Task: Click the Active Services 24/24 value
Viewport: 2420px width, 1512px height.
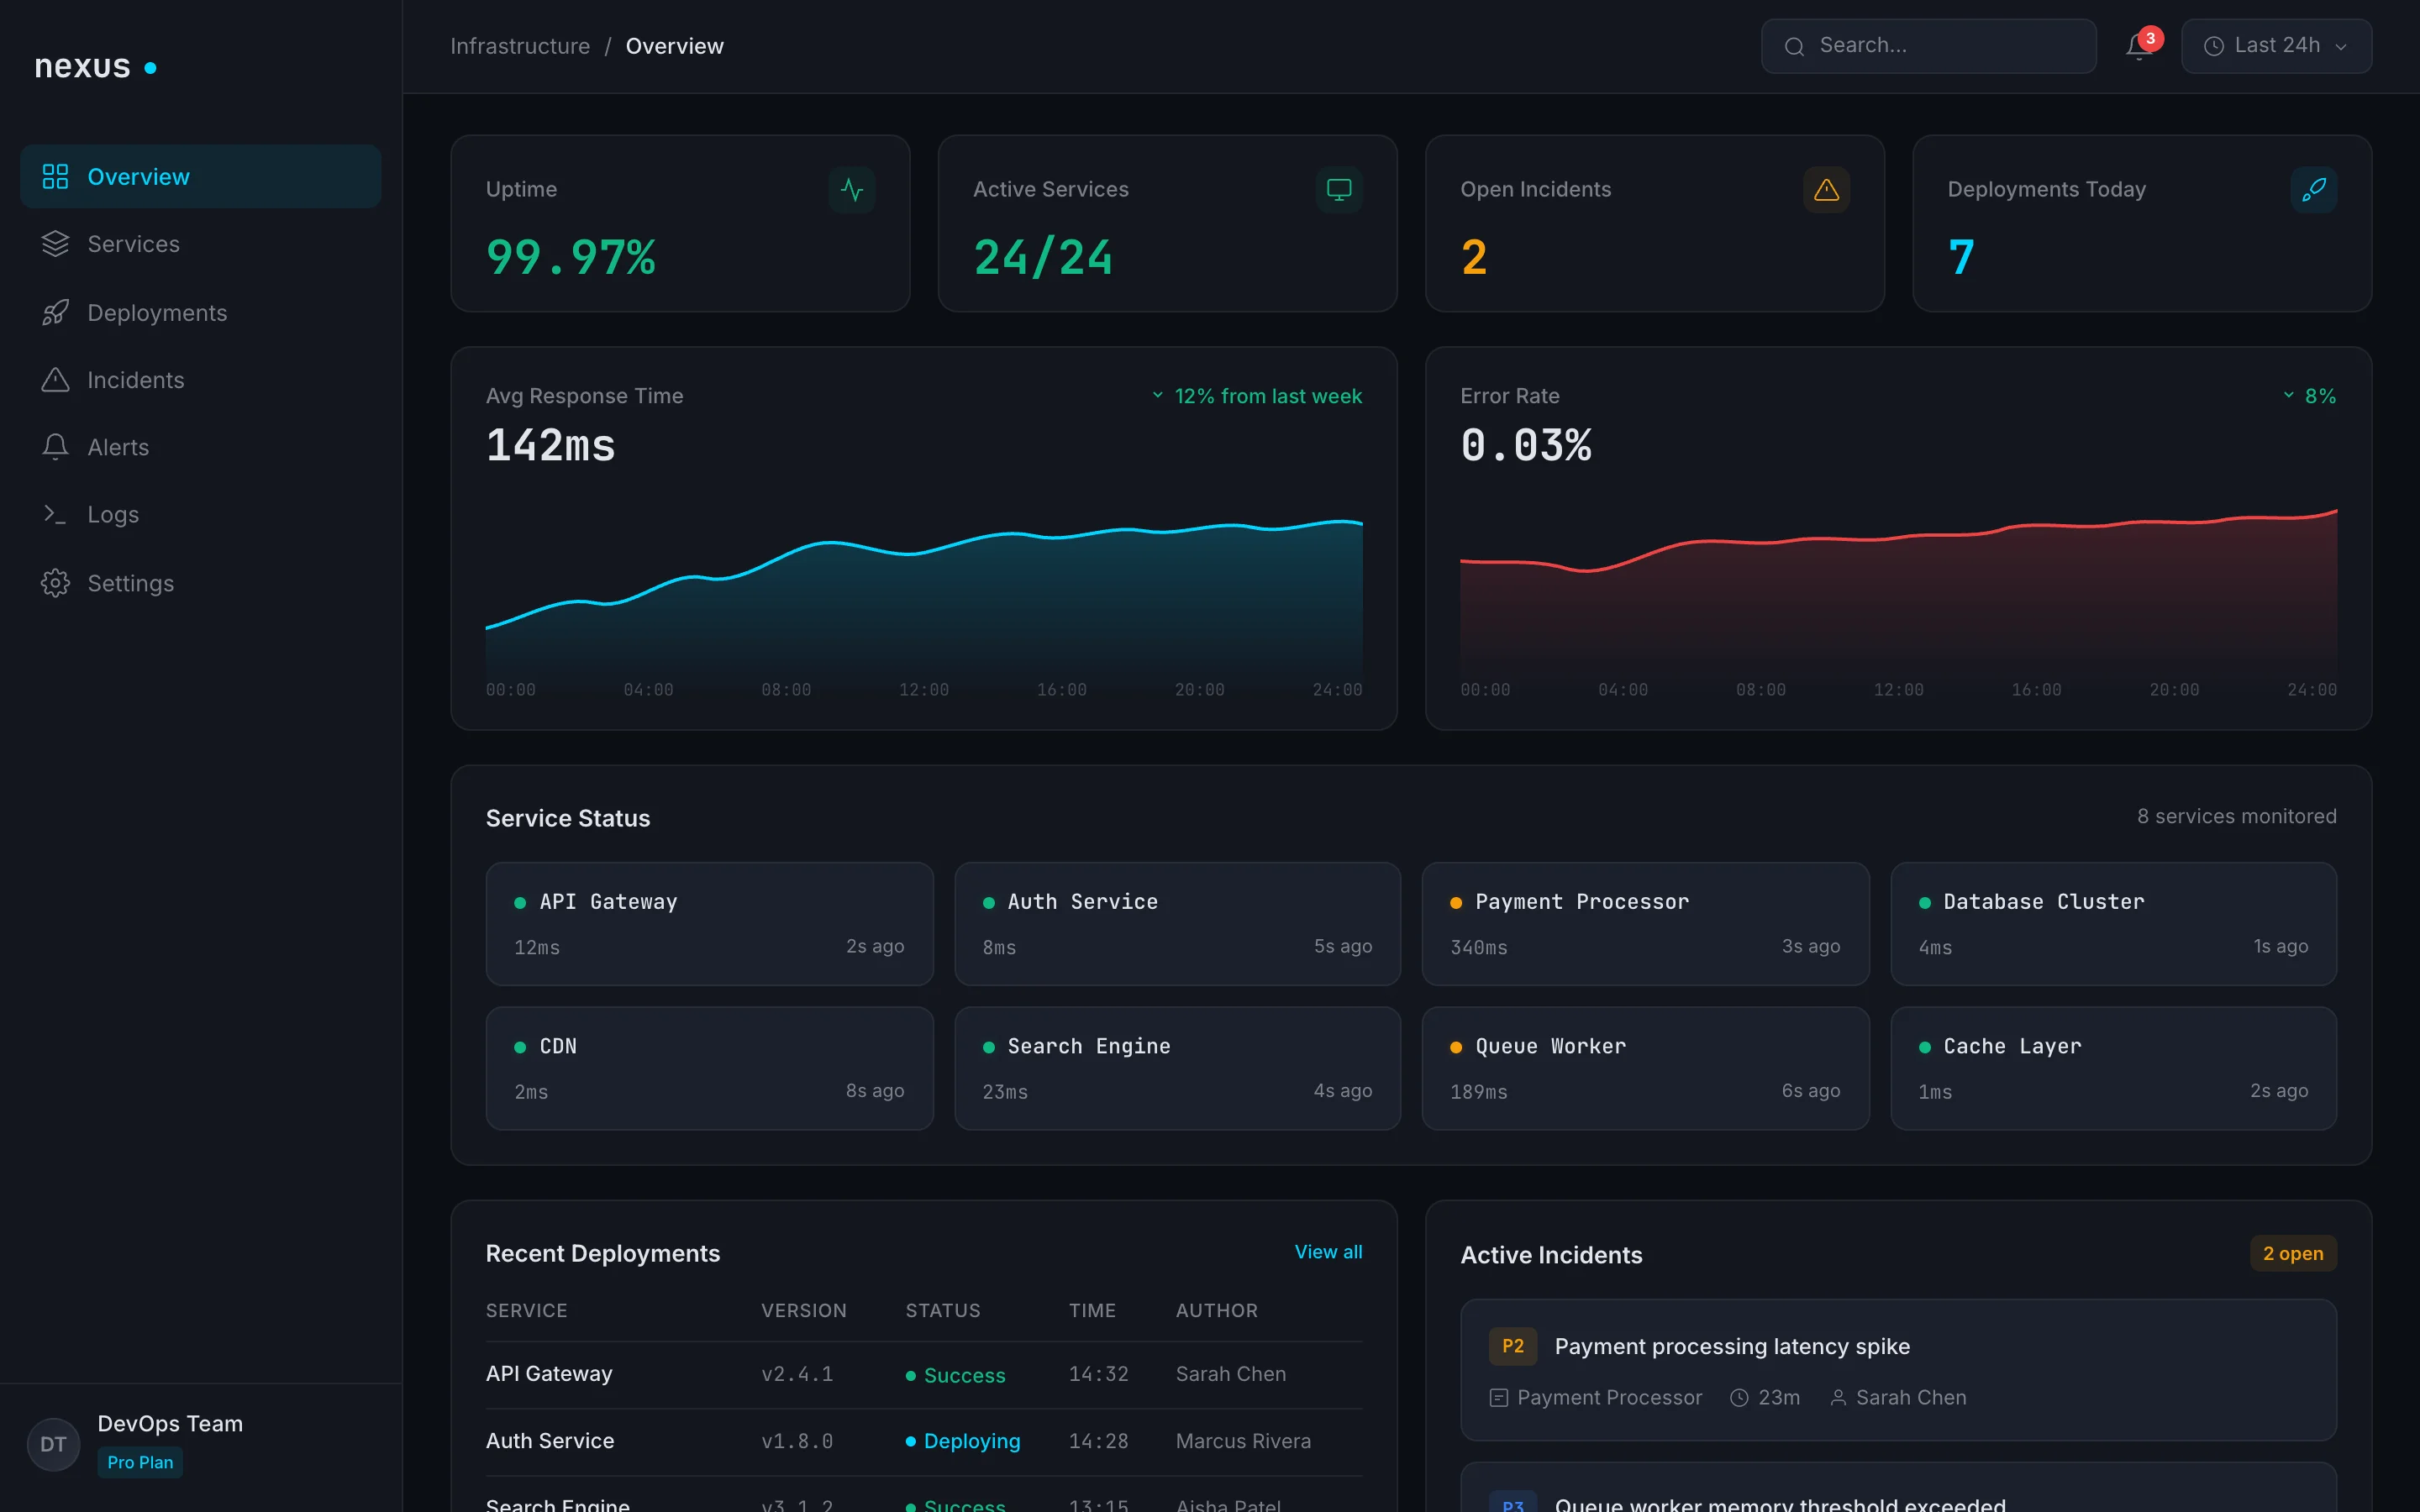Action: (x=1043, y=257)
